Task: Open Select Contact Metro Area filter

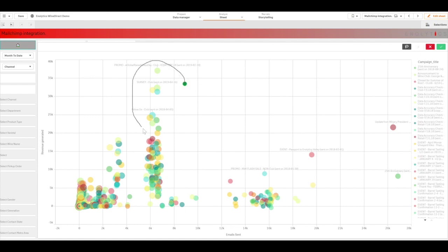Action: click(17, 233)
